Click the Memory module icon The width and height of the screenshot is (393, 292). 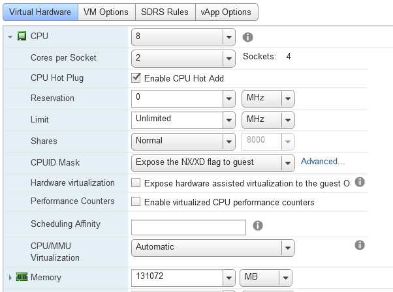[x=22, y=277]
